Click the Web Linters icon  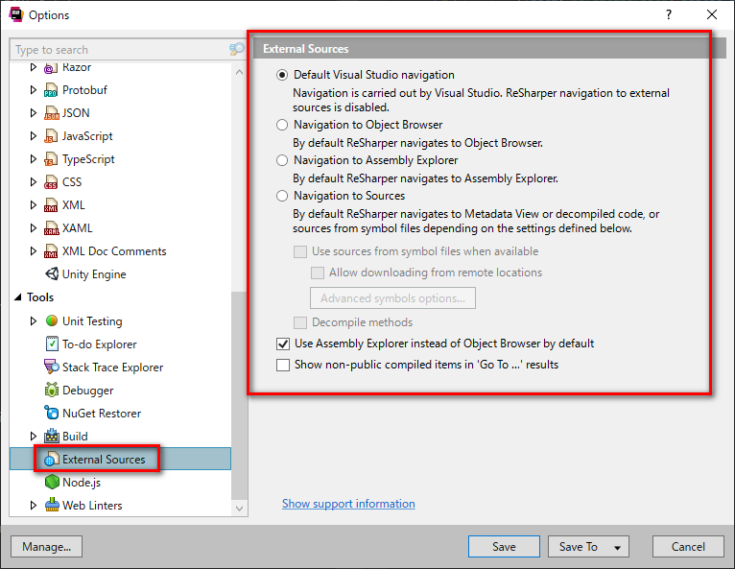(x=52, y=505)
